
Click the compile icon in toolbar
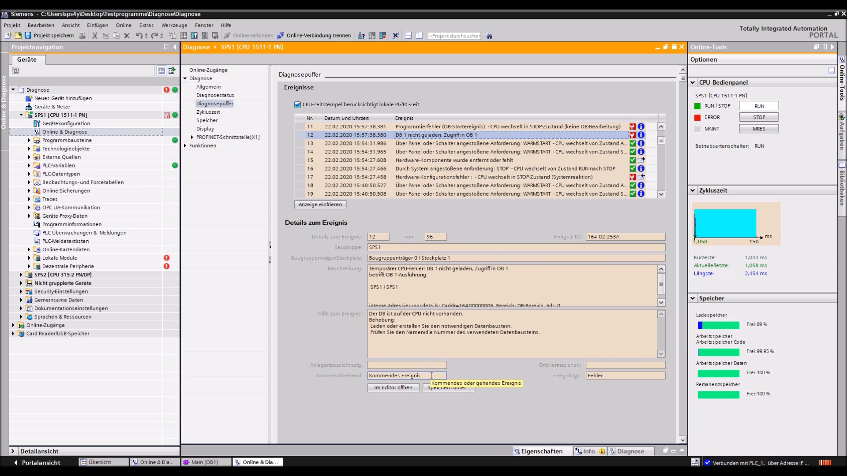point(172,35)
